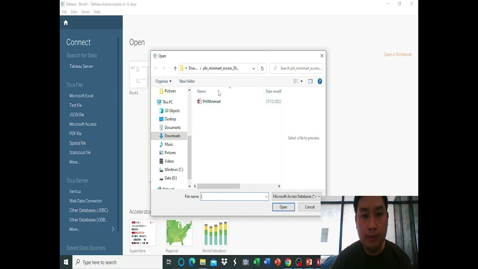Open Music folder in navigation pane
This screenshot has height=269, width=478.
point(168,144)
